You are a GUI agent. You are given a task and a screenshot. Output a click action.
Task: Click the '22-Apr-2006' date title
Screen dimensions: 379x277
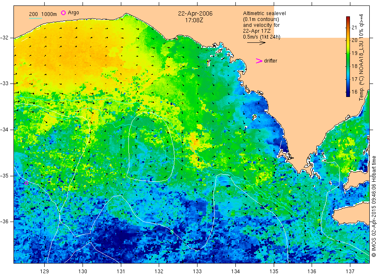195,13
